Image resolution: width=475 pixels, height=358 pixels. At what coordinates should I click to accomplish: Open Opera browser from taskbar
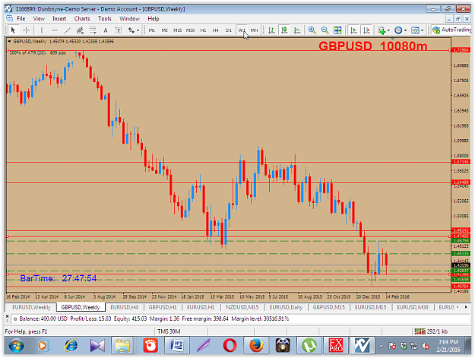click(x=230, y=345)
